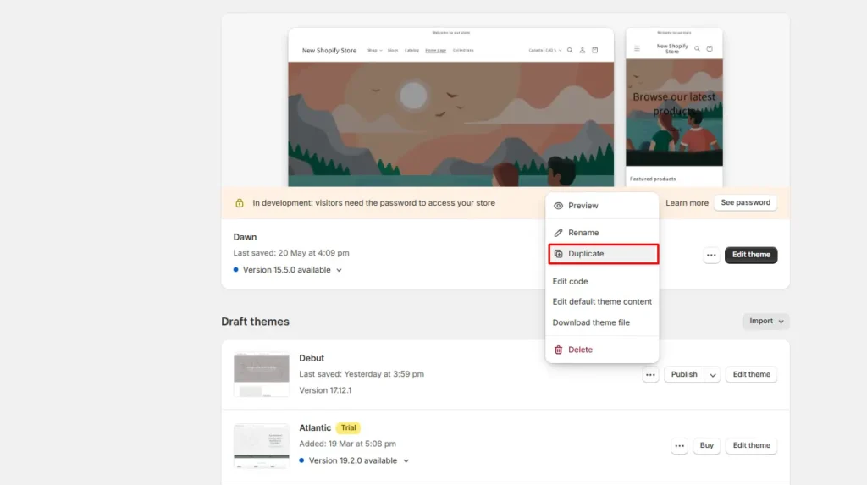867x485 pixels.
Task: Click the Atlantic theme thumbnail
Action: 261,446
